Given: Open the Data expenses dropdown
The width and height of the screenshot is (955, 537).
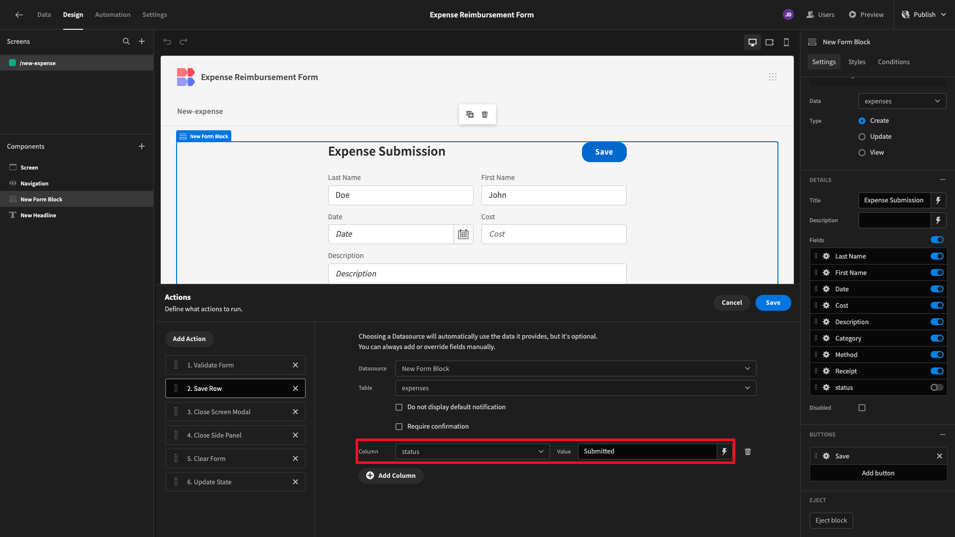Looking at the screenshot, I should click(x=902, y=101).
